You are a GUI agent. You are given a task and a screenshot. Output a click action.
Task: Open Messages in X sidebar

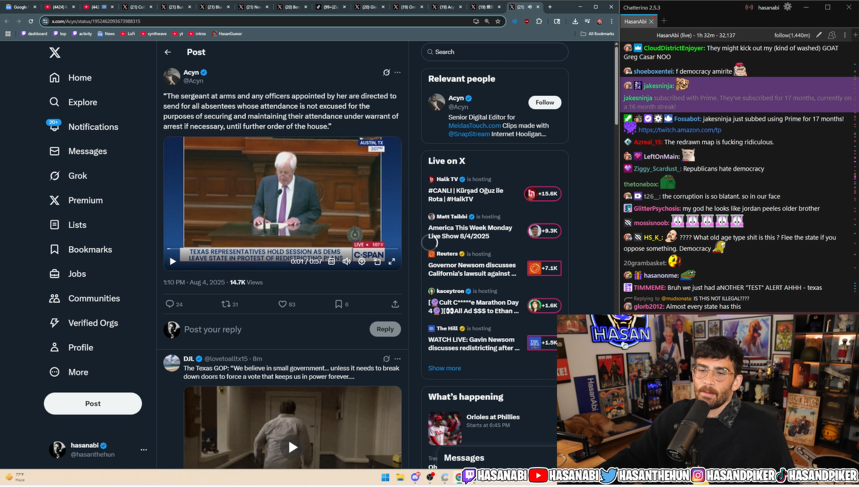78,151
